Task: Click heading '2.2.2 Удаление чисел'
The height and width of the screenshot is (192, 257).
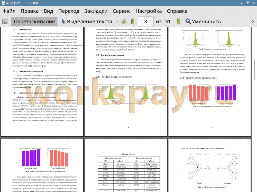Action: click(22, 30)
